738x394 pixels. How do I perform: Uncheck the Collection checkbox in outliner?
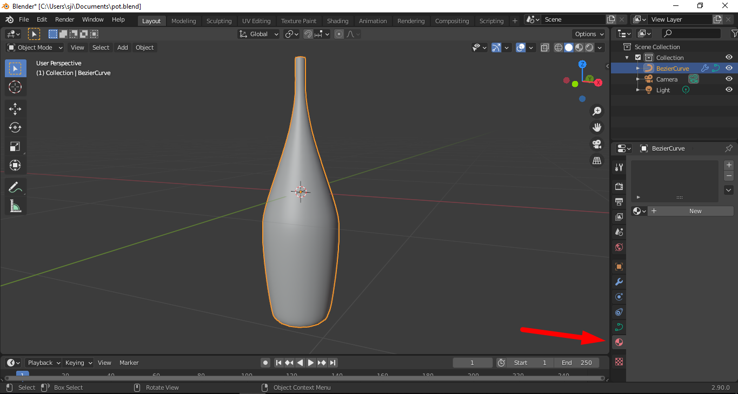pos(638,57)
